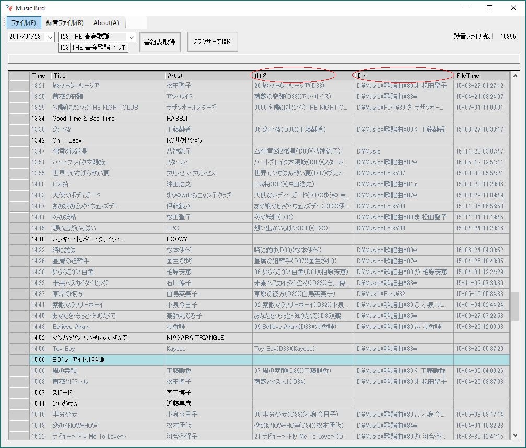
Task: Click the 番組表取得 button
Action: click(x=160, y=42)
